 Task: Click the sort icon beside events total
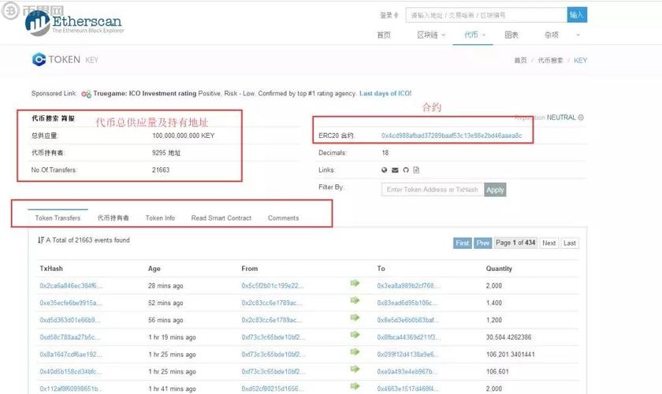pyautogui.click(x=40, y=240)
